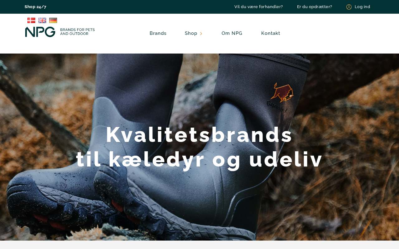This screenshot has height=249, width=399.
Task: Click 'Brands for pets and outdoor' tagline
Action: [77, 31]
